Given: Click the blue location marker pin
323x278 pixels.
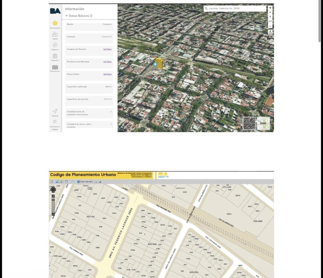Looking at the screenshot, I should pyautogui.click(x=155, y=65).
